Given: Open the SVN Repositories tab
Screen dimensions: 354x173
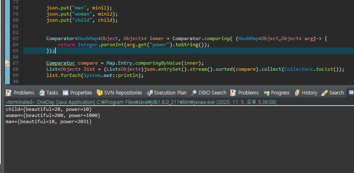Looking at the screenshot, I should 119,92.
